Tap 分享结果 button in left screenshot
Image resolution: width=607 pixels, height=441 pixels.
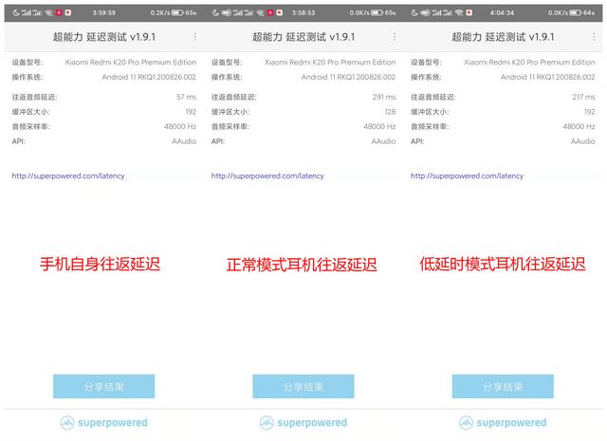coord(103,386)
